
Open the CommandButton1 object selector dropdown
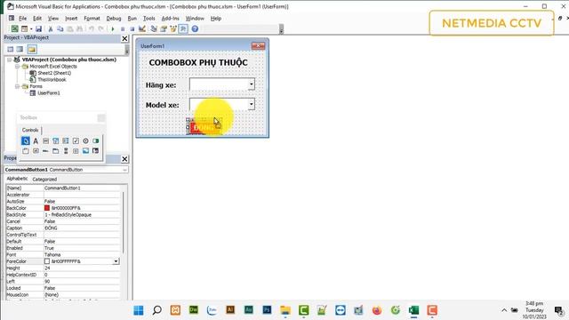pyautogui.click(x=124, y=170)
